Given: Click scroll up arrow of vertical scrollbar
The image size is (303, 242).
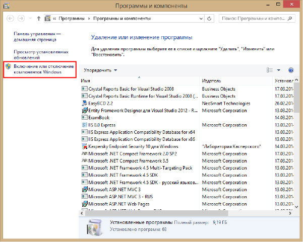Looking at the screenshot, I should coord(296,79).
